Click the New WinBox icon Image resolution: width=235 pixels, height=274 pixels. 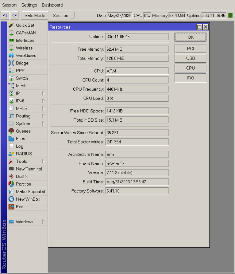pos(11,199)
